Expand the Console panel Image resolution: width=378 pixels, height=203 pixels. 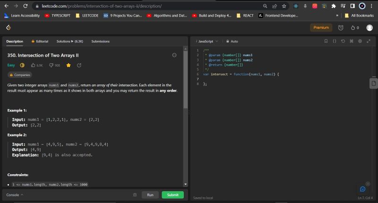[x=15, y=195]
